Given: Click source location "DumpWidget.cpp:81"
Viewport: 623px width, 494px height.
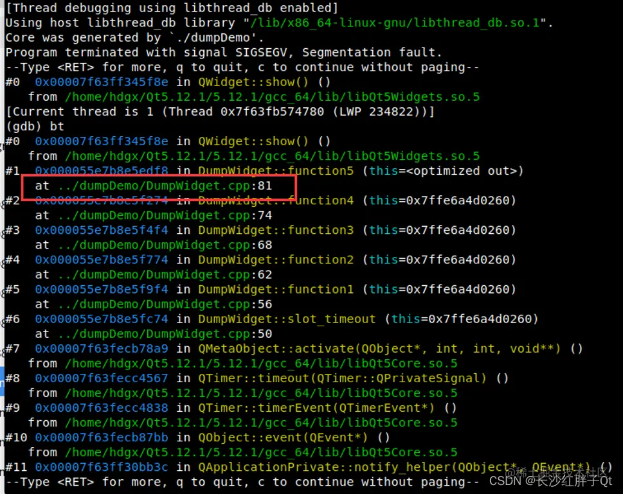Looking at the screenshot, I should 209,186.
